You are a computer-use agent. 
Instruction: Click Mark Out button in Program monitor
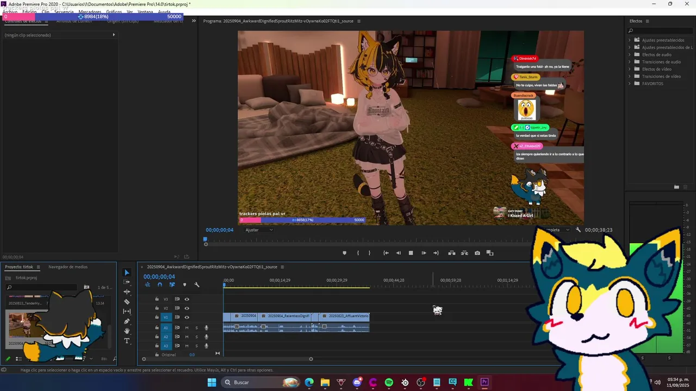(x=369, y=253)
